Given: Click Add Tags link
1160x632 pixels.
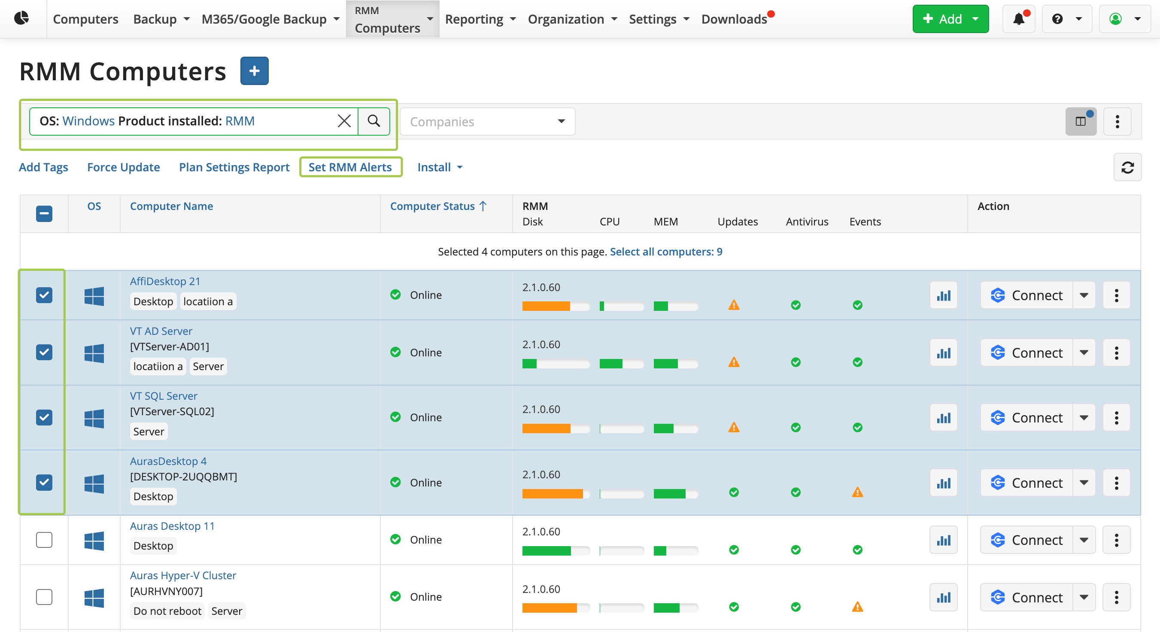Looking at the screenshot, I should click(43, 167).
